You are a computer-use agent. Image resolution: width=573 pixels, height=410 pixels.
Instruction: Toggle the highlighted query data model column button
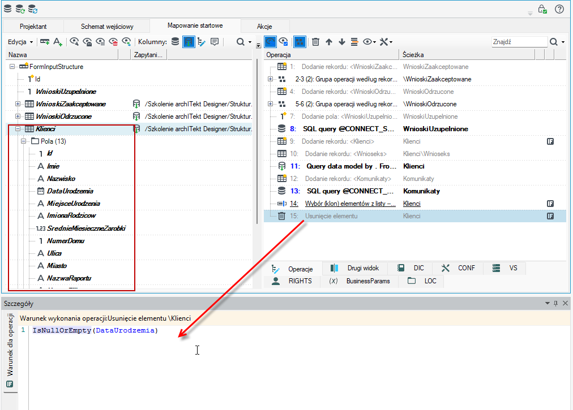[189, 42]
